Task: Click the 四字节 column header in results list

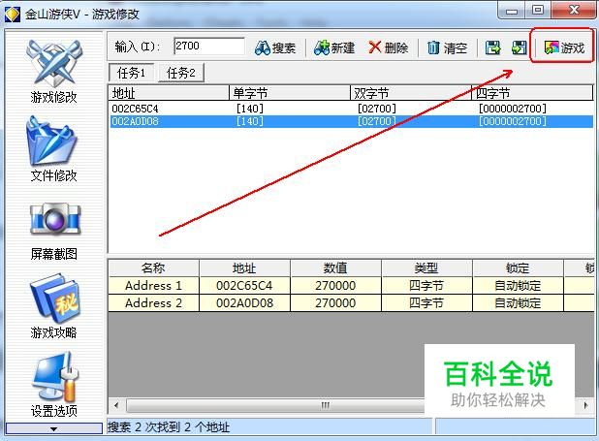Action: [532, 93]
